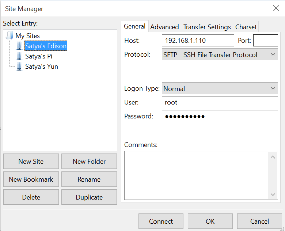The height and width of the screenshot is (231, 285).
Task: Click the Connect button
Action: tap(161, 221)
